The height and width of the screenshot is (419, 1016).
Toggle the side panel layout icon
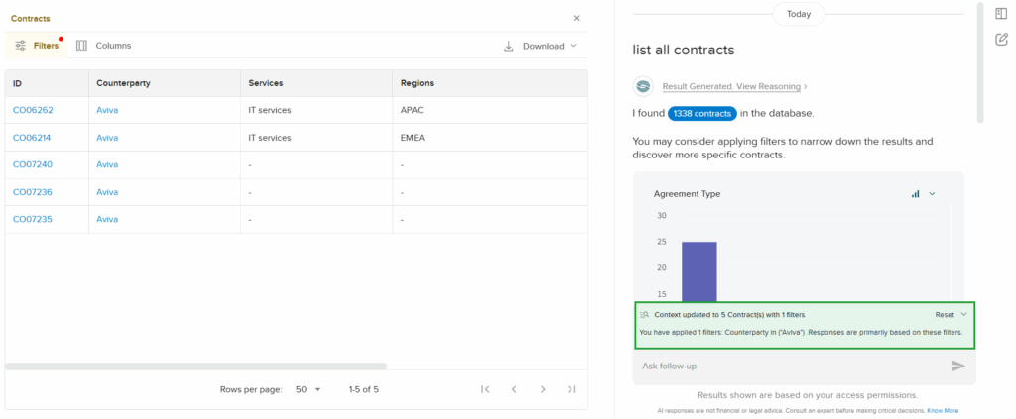point(1001,13)
